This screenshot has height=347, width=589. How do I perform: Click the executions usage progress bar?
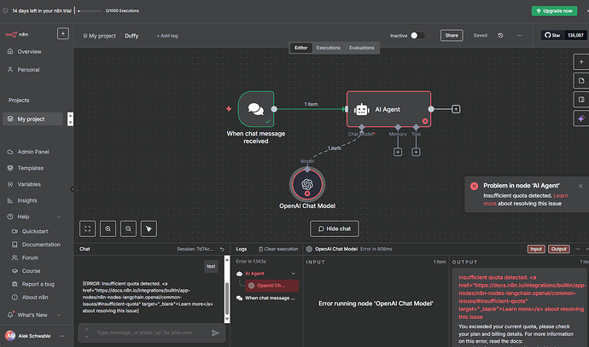tap(91, 11)
